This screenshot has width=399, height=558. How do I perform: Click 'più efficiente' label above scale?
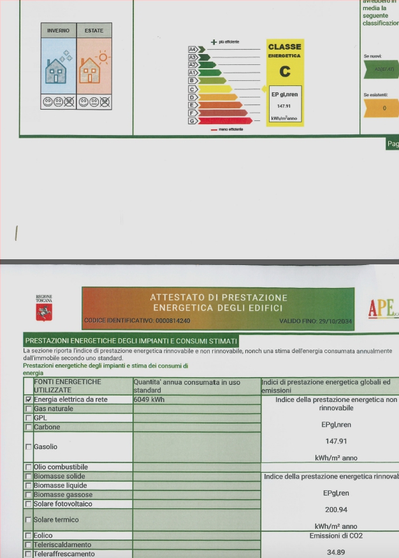click(x=229, y=41)
